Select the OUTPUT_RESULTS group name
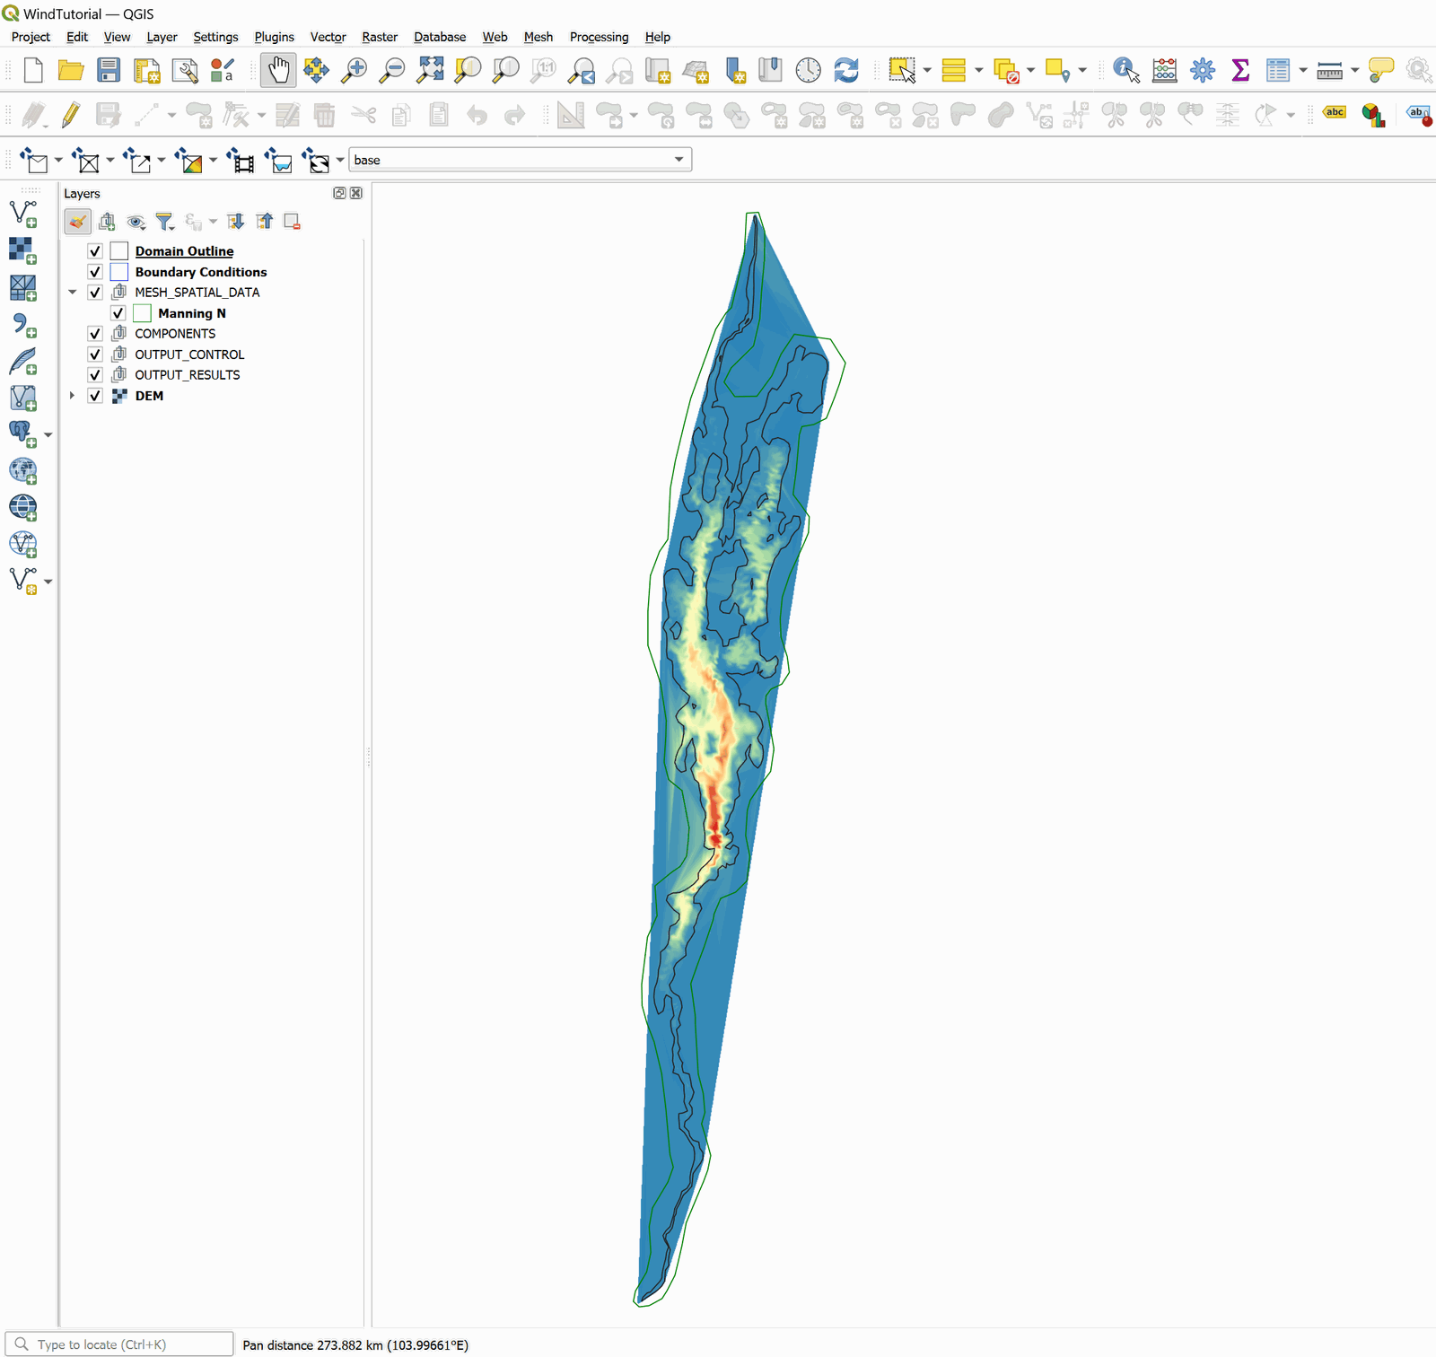 tap(188, 375)
